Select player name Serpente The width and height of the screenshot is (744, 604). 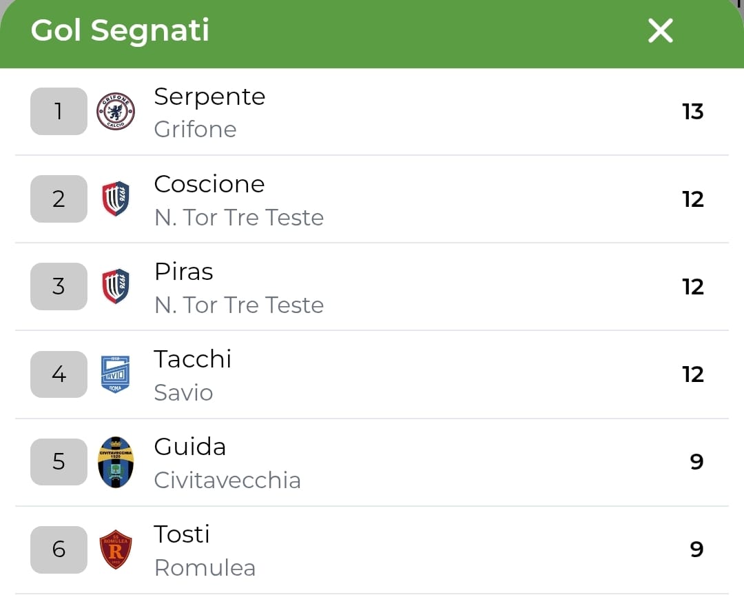(209, 97)
